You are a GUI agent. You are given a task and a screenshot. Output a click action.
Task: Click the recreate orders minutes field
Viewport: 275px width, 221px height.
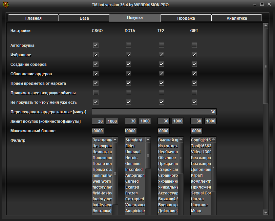coord(154,112)
